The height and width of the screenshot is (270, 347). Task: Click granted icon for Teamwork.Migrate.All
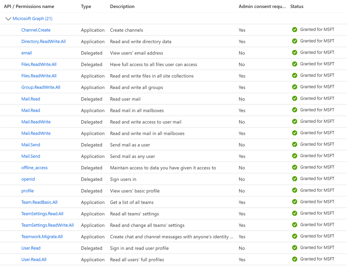click(295, 236)
